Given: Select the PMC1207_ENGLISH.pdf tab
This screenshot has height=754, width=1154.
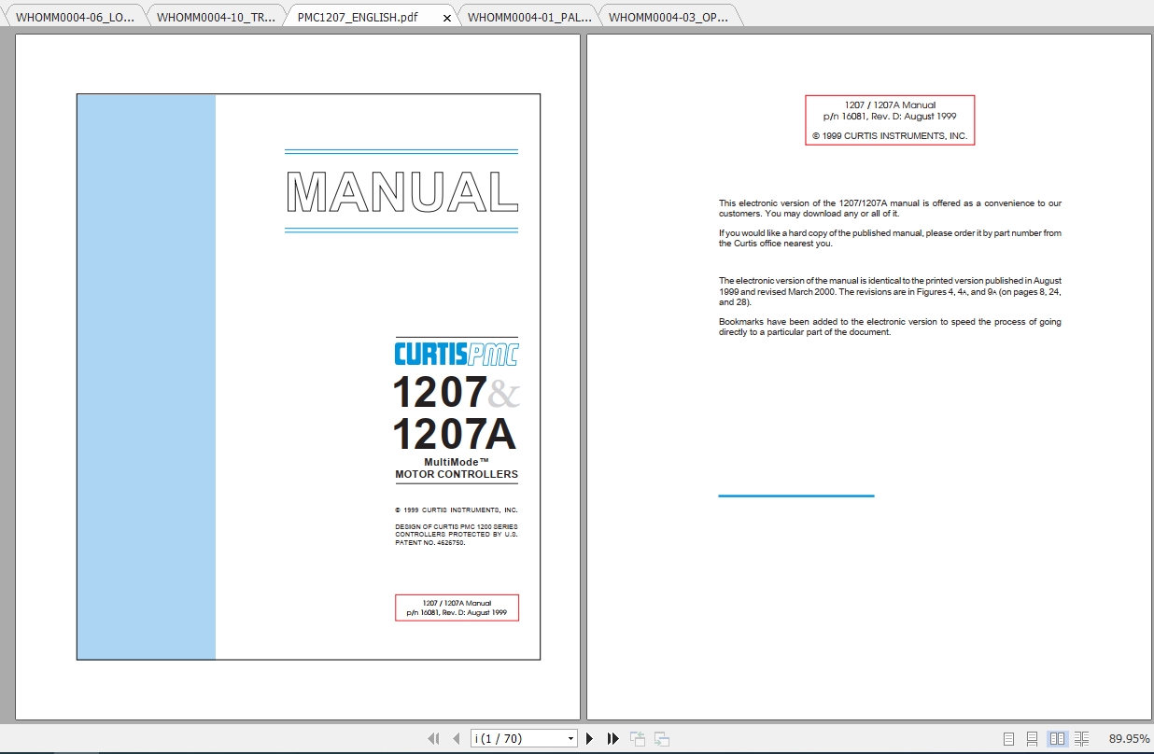Looking at the screenshot, I should [358, 17].
